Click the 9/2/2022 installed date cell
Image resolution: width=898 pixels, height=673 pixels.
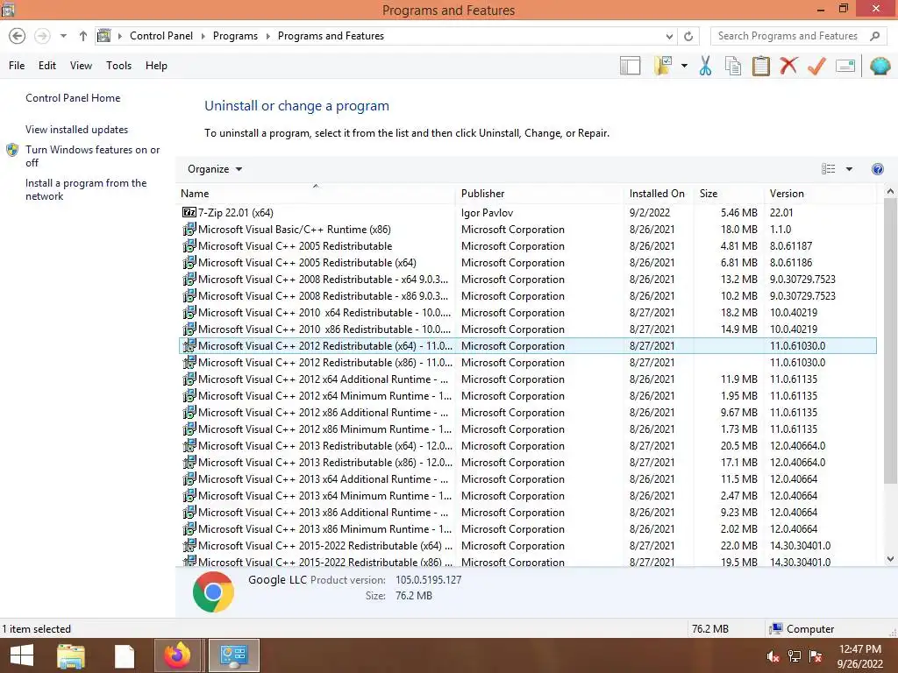click(x=650, y=212)
